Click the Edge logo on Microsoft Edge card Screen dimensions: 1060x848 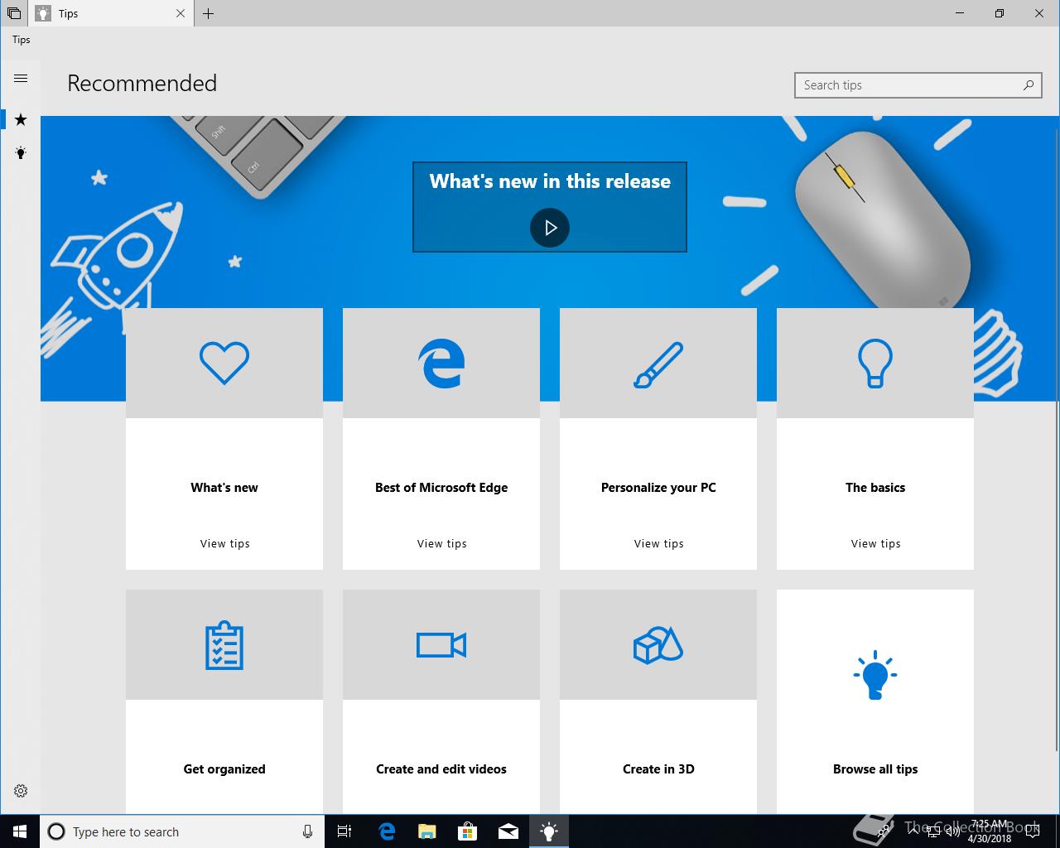[441, 363]
